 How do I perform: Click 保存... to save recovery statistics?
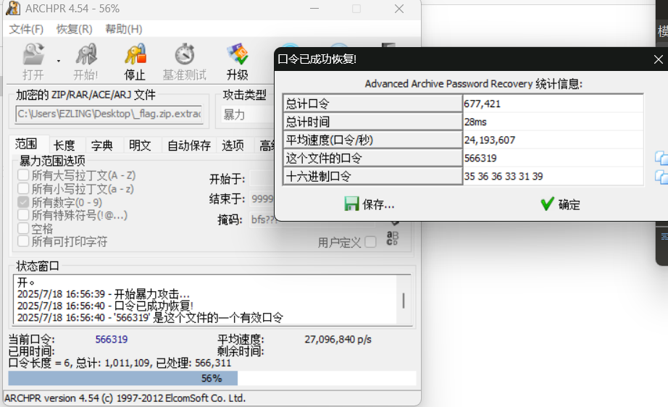pos(370,204)
